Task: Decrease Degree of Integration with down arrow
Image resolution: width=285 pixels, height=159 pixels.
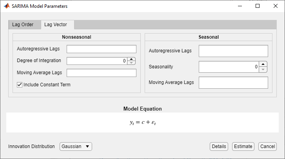Action: pos(132,63)
